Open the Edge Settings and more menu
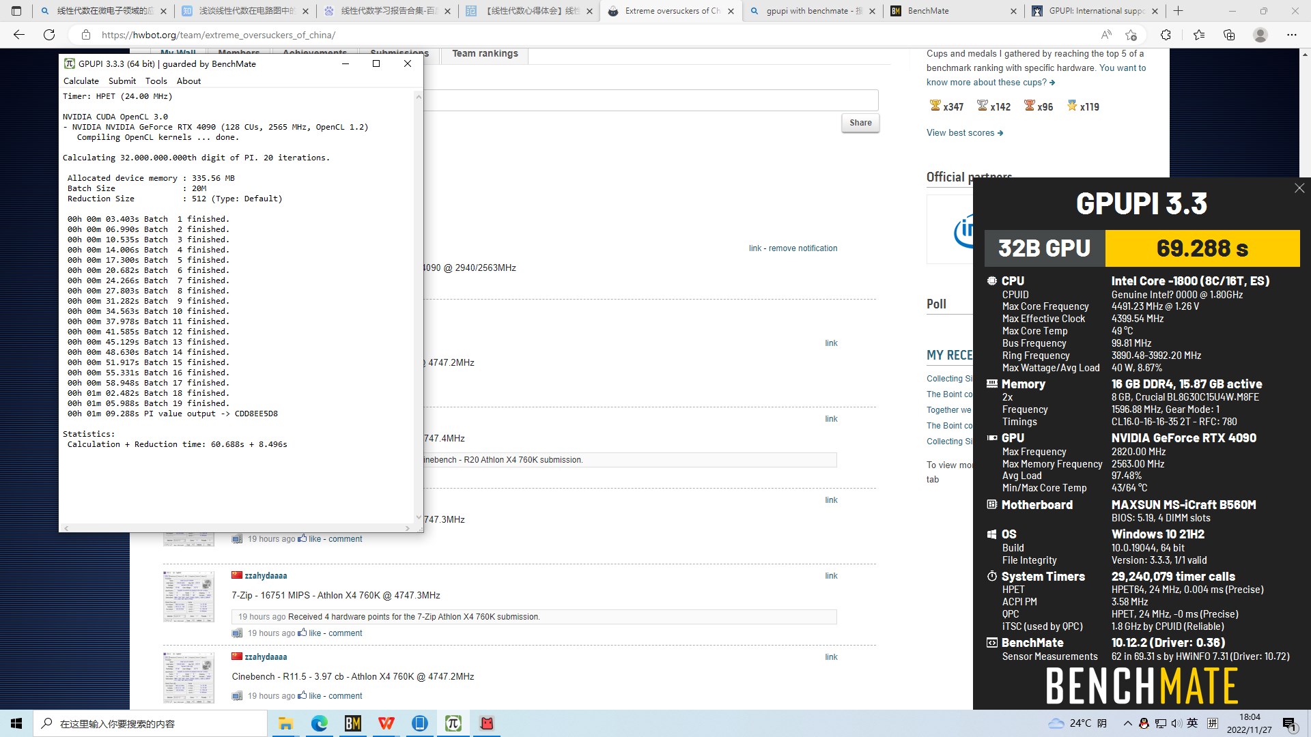The height and width of the screenshot is (737, 1311). coord(1291,35)
